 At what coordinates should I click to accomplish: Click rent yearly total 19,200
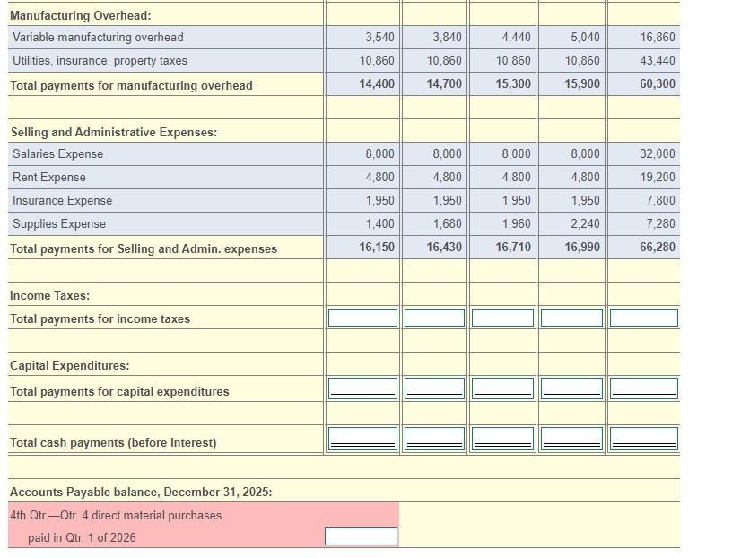pyautogui.click(x=658, y=178)
